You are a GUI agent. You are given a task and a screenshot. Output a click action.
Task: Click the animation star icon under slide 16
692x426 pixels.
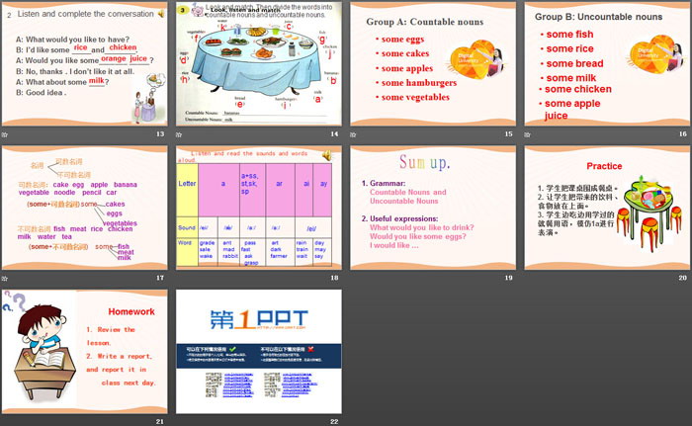tap(527, 134)
